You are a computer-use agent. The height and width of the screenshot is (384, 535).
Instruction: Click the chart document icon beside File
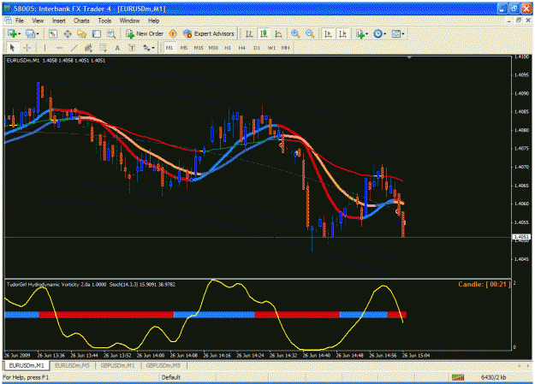pos(9,21)
